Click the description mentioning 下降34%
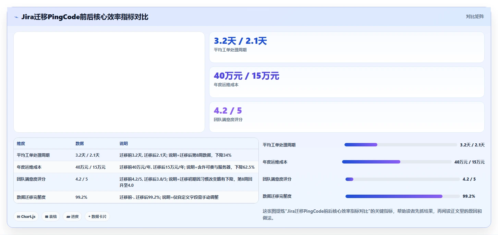498x235 pixels. (175, 155)
